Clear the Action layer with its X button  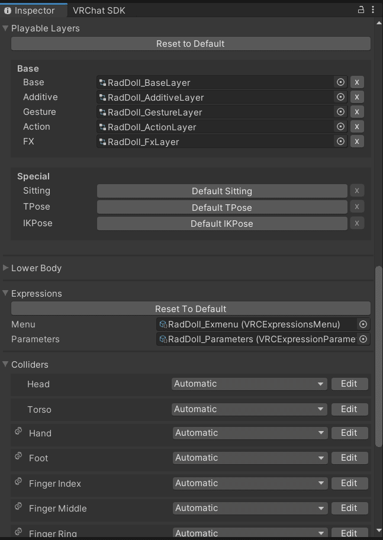pos(357,127)
